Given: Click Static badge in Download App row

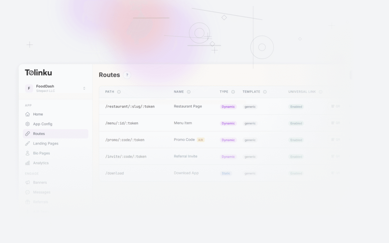Looking at the screenshot, I should pos(226,173).
